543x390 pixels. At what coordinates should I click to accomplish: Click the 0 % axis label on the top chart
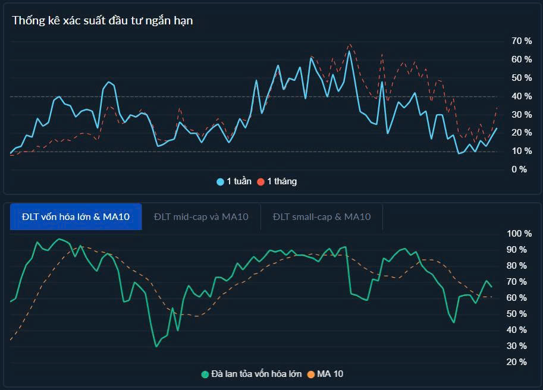[x=519, y=169]
